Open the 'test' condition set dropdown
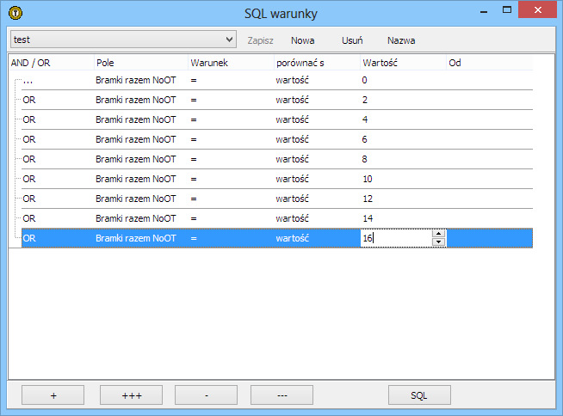This screenshot has height=416, width=563. [x=123, y=40]
